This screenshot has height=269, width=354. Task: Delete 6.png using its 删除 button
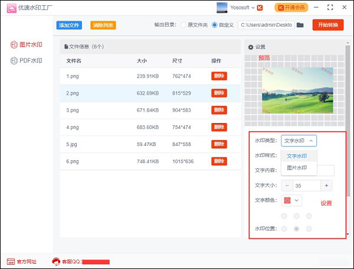tap(219, 161)
